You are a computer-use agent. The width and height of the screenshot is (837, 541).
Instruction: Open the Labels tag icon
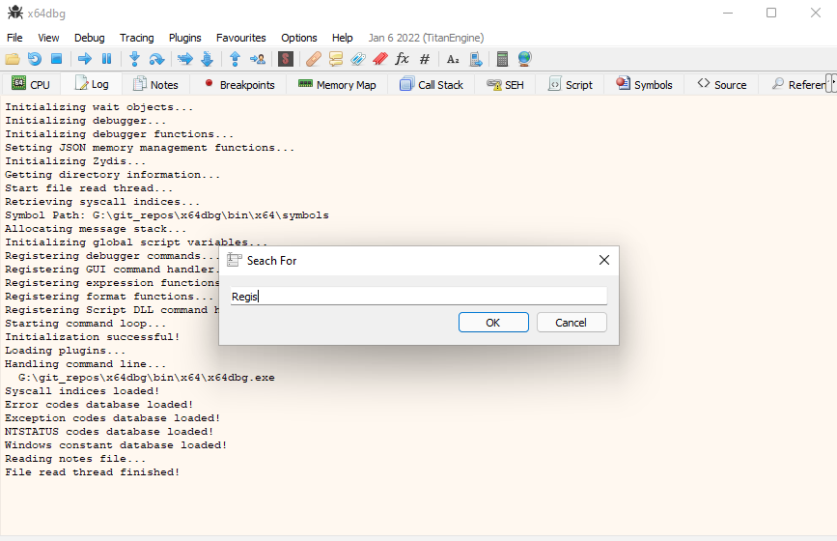[357, 59]
